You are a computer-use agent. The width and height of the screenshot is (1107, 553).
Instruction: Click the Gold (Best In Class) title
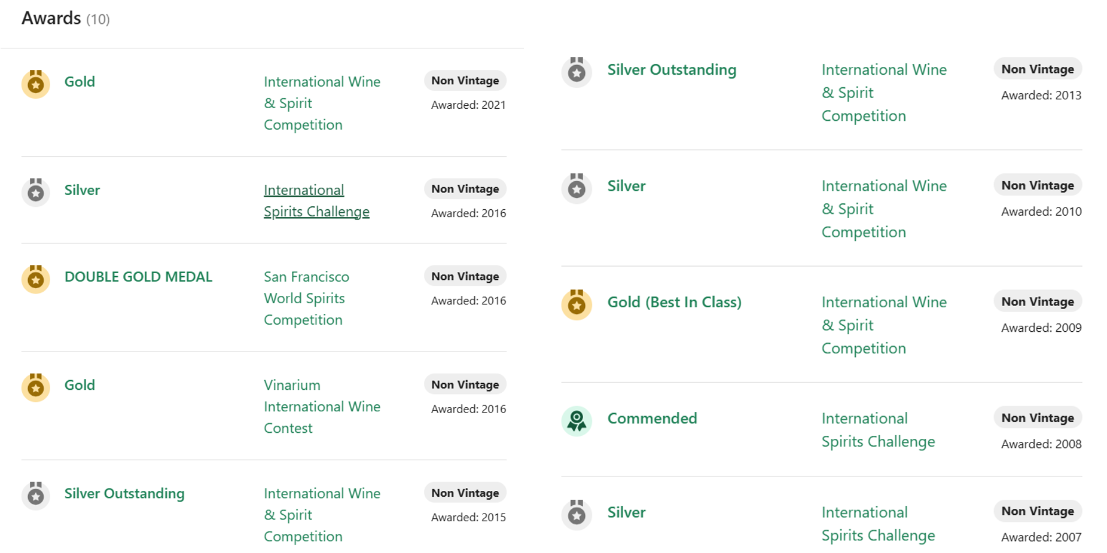[x=674, y=302]
